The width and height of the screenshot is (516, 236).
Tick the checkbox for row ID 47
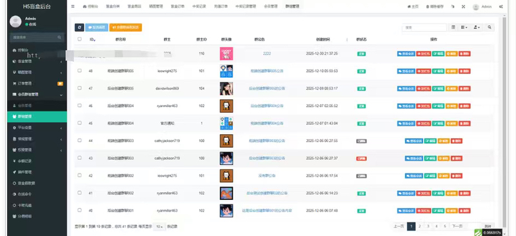pos(79,88)
